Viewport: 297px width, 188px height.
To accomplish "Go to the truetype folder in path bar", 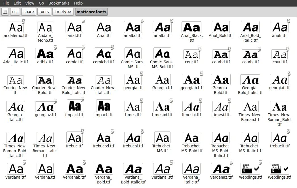I will pos(63,12).
